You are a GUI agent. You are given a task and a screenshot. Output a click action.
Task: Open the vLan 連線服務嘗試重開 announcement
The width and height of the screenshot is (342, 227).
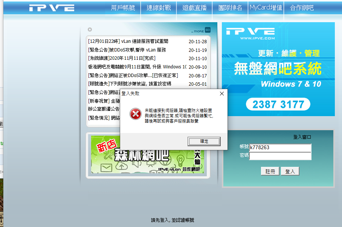128,41
